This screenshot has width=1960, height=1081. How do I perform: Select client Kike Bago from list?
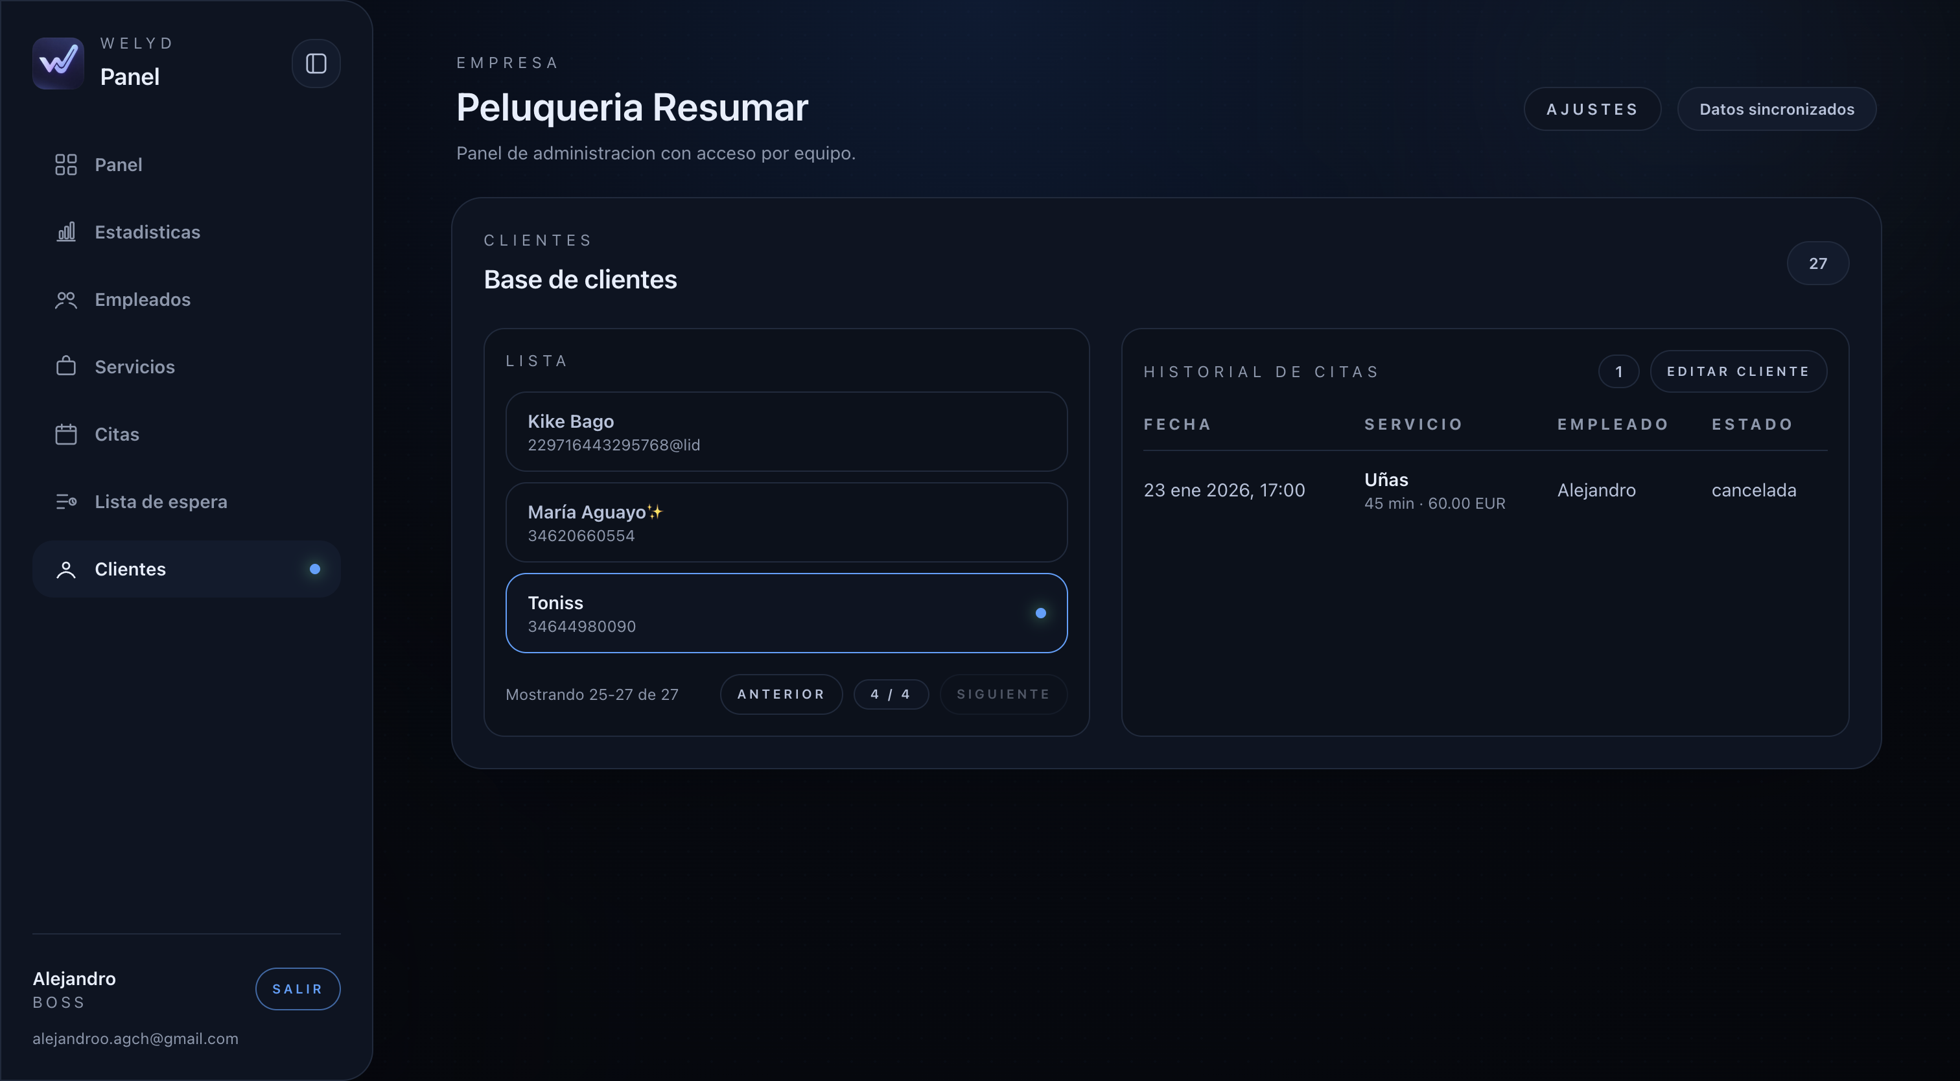786,432
